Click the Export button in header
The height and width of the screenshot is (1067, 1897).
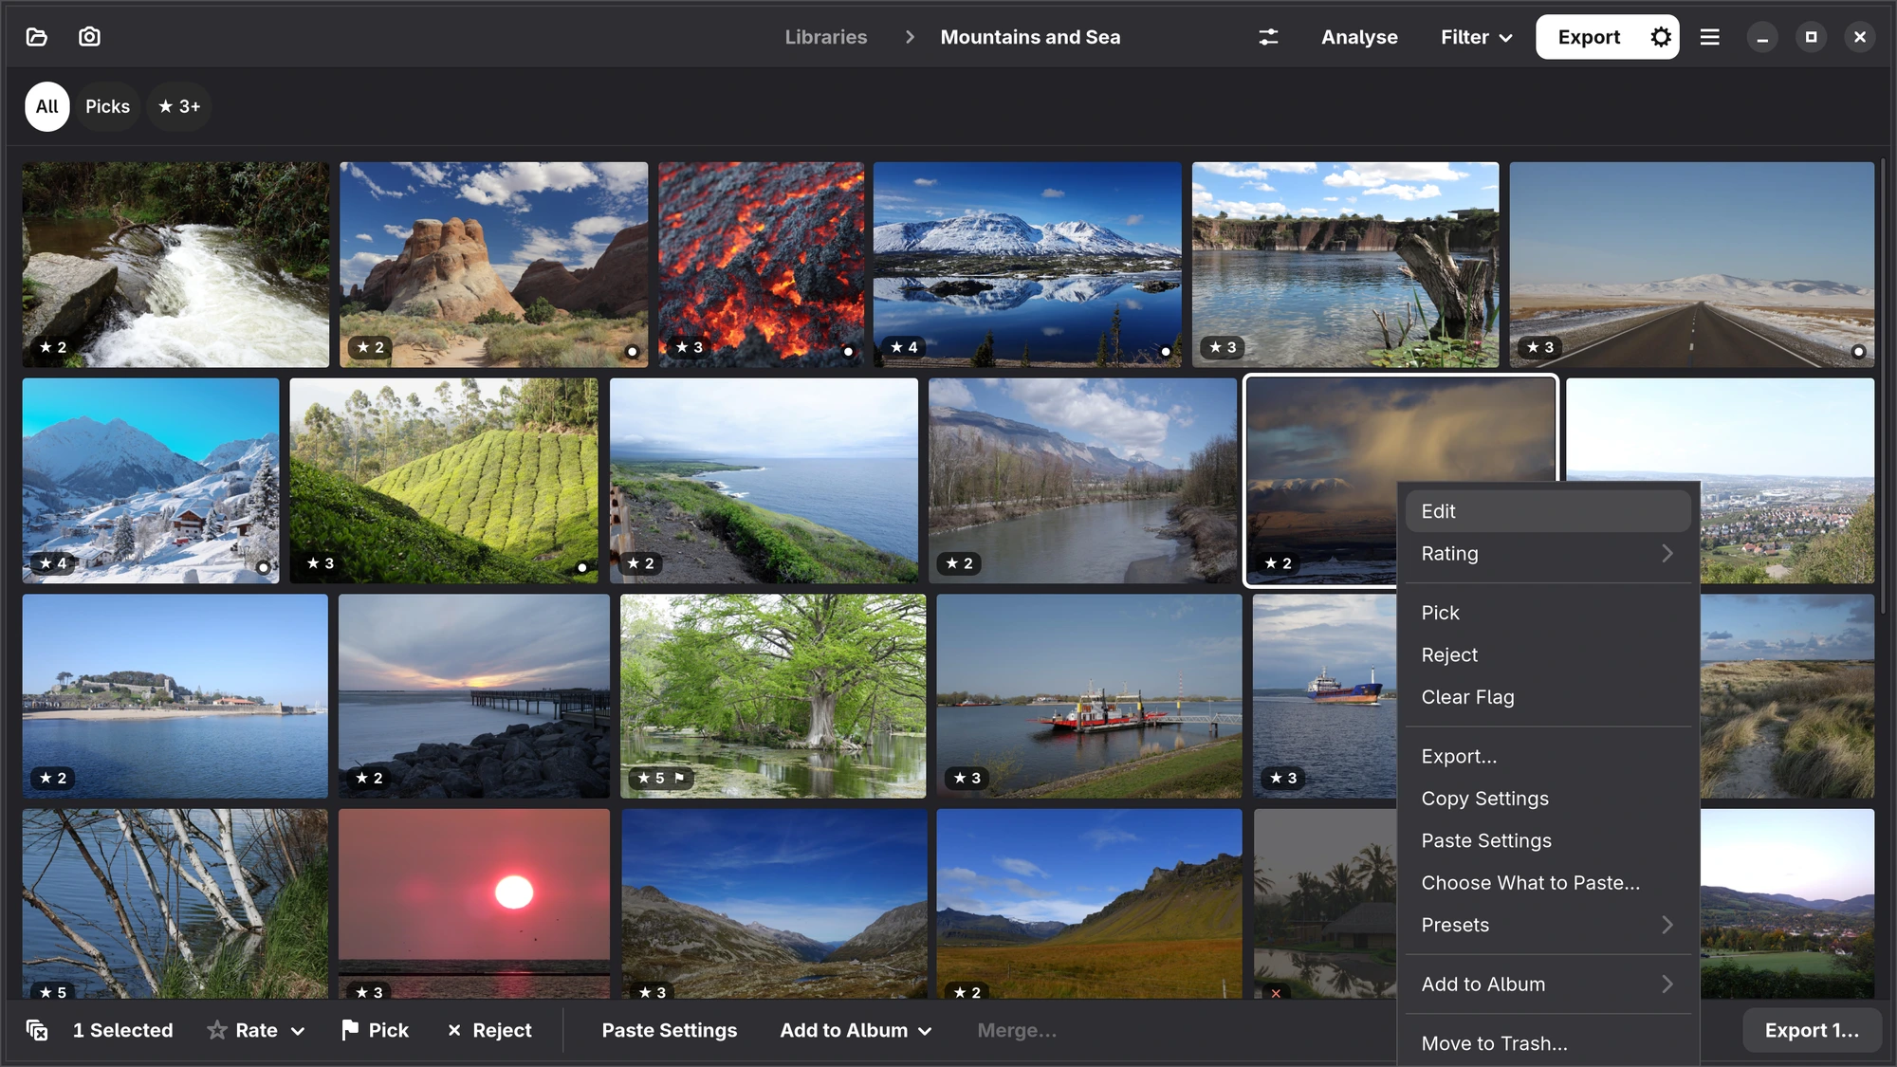tap(1589, 37)
